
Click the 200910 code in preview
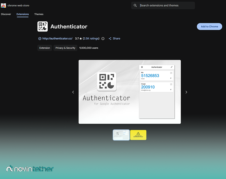pos(148,87)
